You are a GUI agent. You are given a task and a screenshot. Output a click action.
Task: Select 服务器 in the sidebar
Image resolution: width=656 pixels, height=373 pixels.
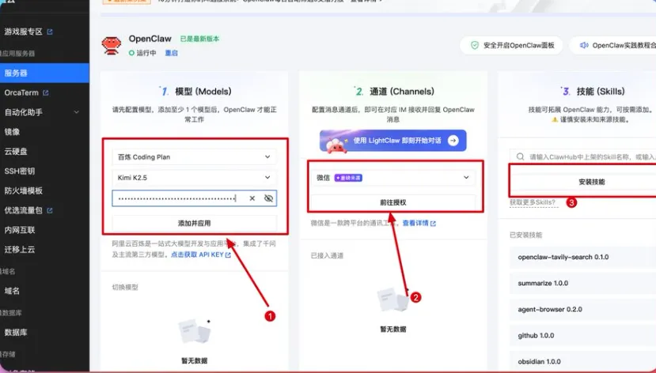pyautogui.click(x=44, y=73)
